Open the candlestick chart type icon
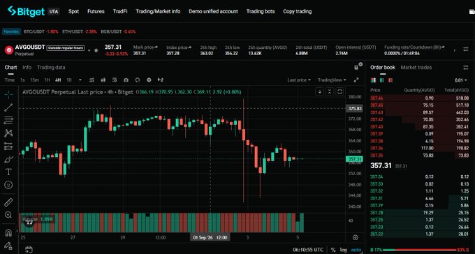 103,80
